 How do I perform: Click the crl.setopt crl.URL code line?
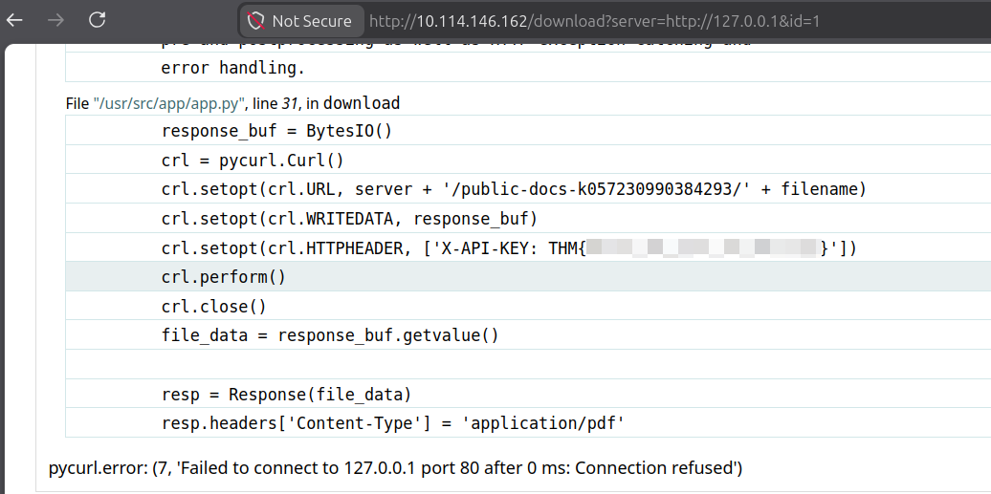tap(514, 189)
